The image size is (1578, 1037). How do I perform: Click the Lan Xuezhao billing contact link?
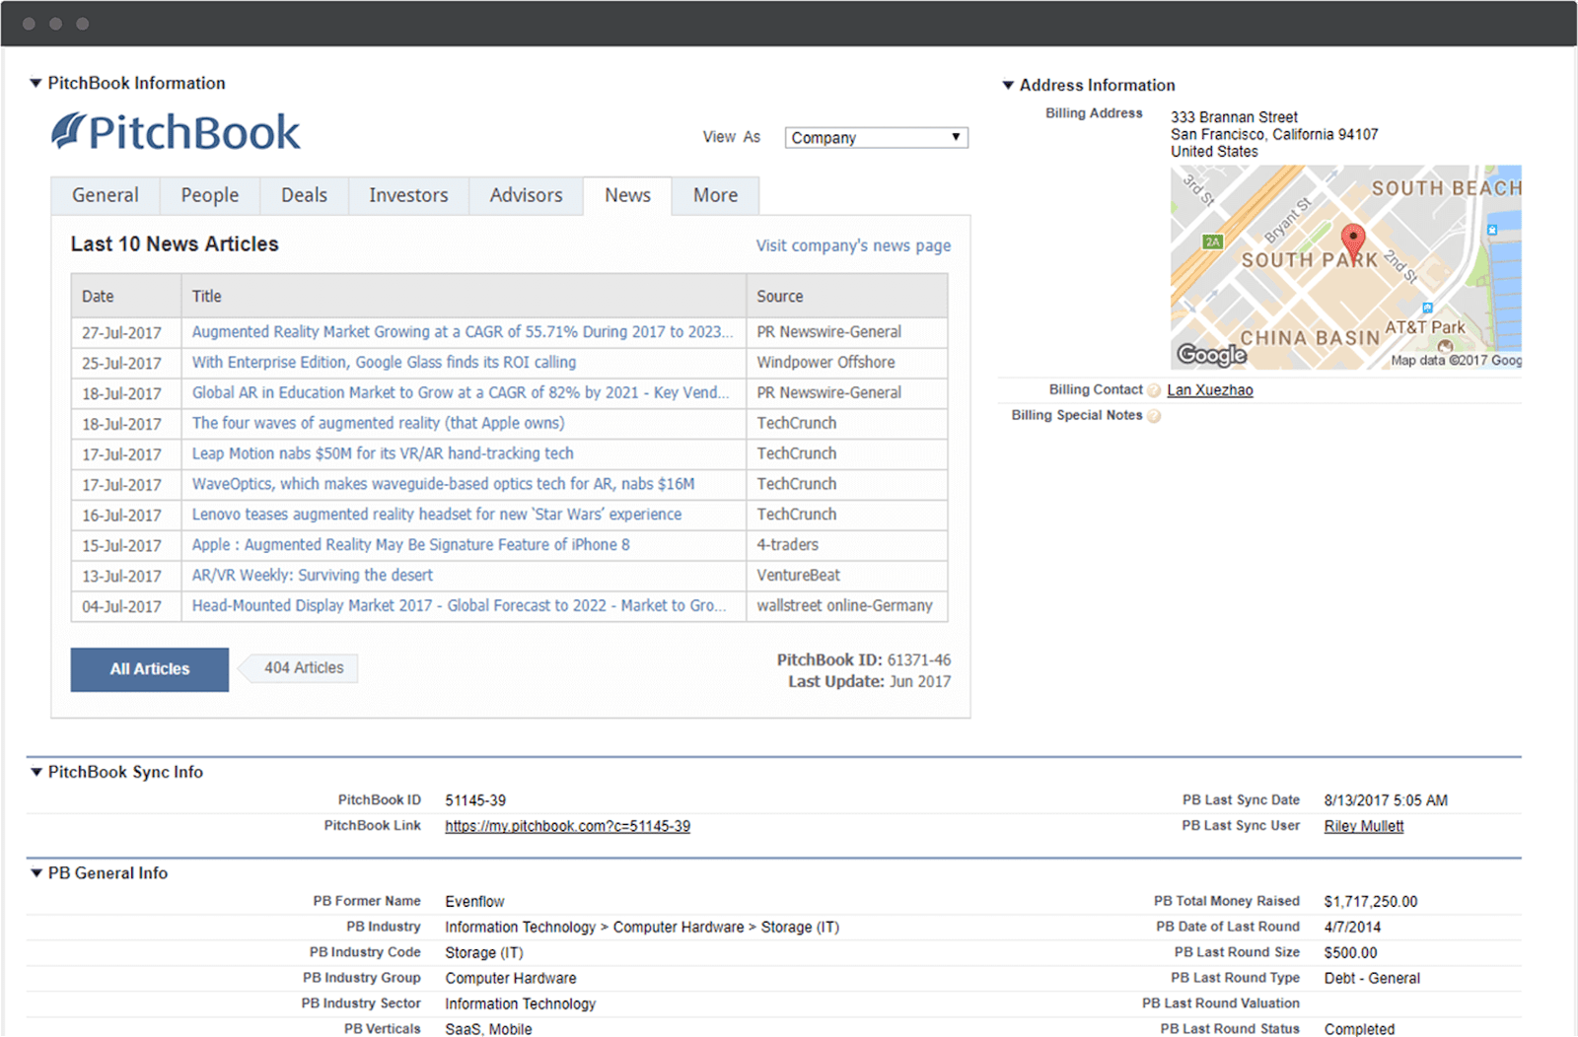pos(1210,390)
